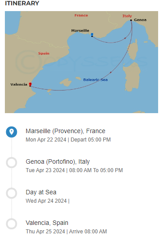This screenshot has height=244, width=163.
Task: Open the Genoa (Portofino), Italy stop title
Action: tap(58, 161)
